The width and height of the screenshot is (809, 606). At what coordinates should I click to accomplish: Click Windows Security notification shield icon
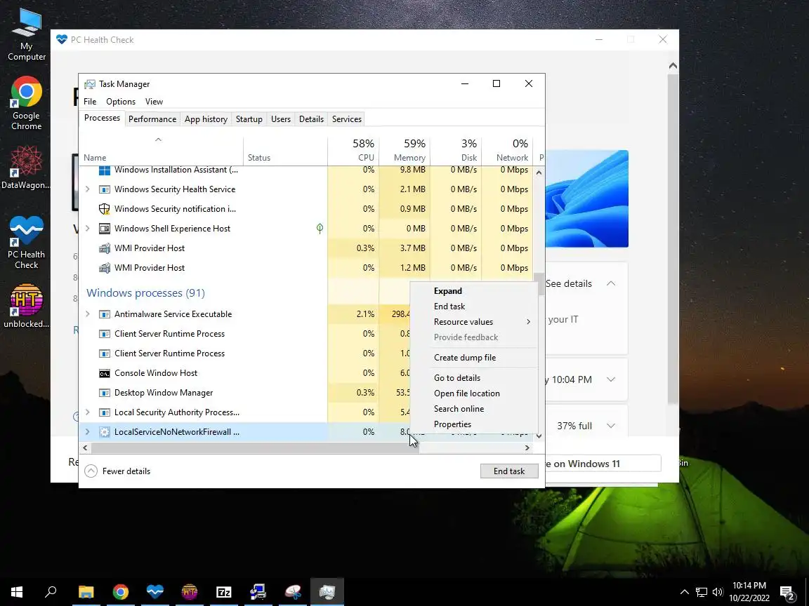(x=104, y=209)
